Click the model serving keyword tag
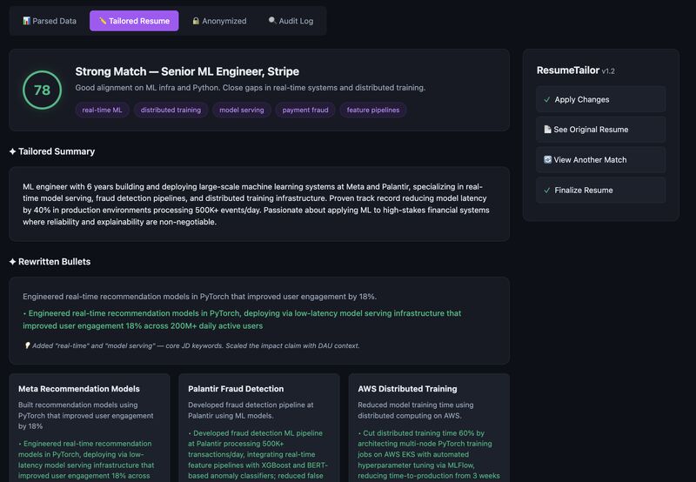696x482 pixels. point(241,110)
